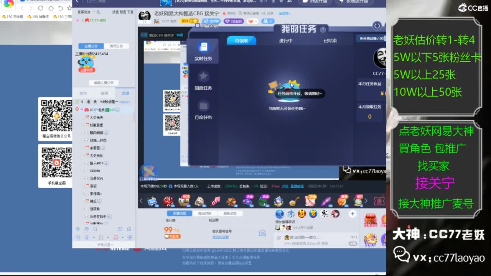
Task: Click the 3名钻粉 purple badge
Action: click(x=234, y=21)
